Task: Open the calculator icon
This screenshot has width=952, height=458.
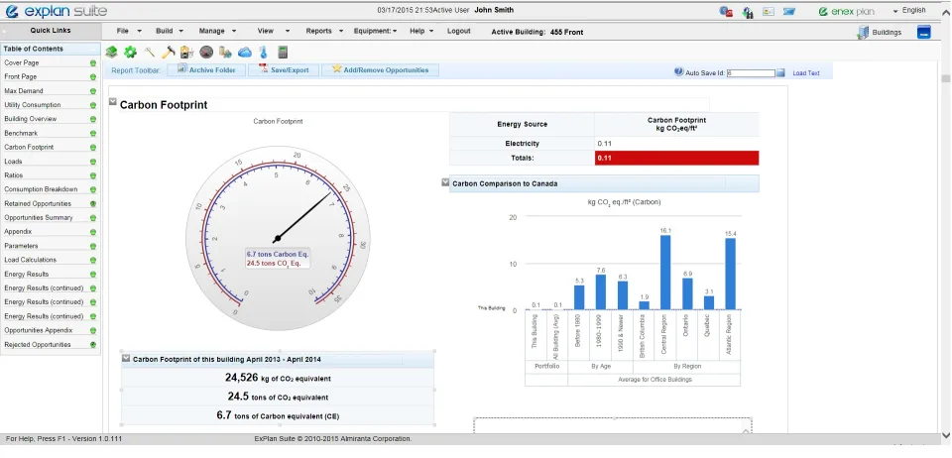Action: pyautogui.click(x=283, y=53)
